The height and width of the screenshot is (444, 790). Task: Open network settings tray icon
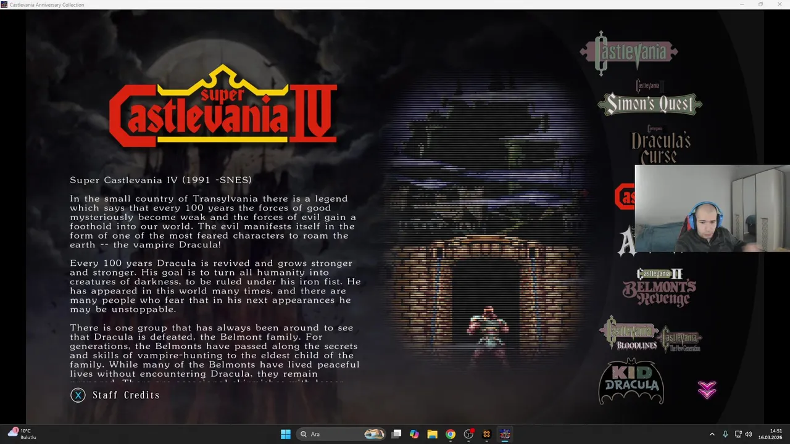point(738,434)
